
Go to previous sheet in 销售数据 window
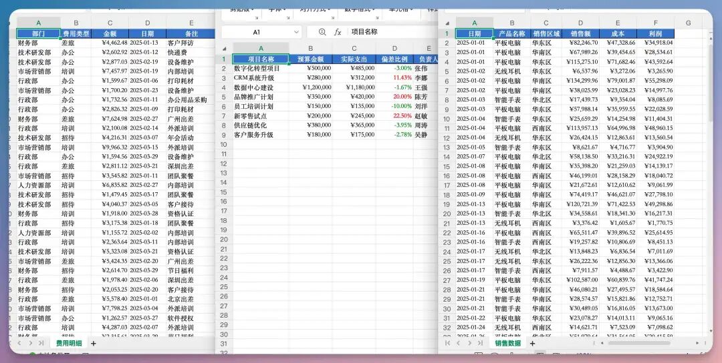coord(459,343)
